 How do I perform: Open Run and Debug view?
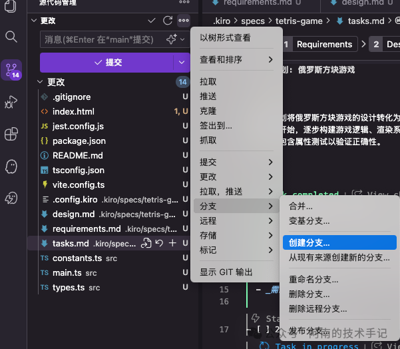pos(11,102)
